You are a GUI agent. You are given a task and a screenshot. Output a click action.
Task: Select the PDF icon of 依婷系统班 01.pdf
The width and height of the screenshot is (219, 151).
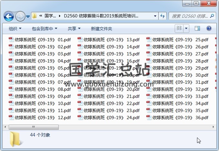(11, 40)
